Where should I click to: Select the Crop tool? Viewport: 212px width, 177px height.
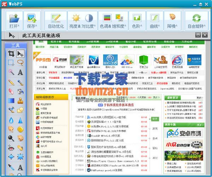pos(11,53)
